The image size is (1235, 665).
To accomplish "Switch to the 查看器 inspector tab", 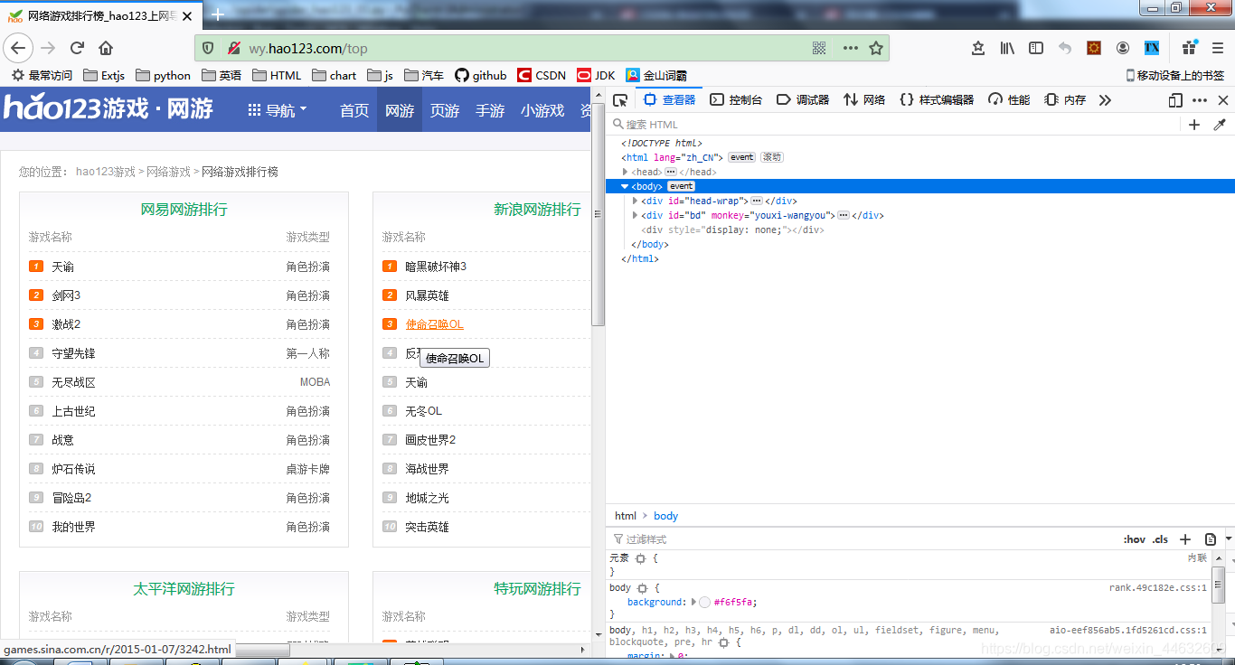I will (x=670, y=100).
